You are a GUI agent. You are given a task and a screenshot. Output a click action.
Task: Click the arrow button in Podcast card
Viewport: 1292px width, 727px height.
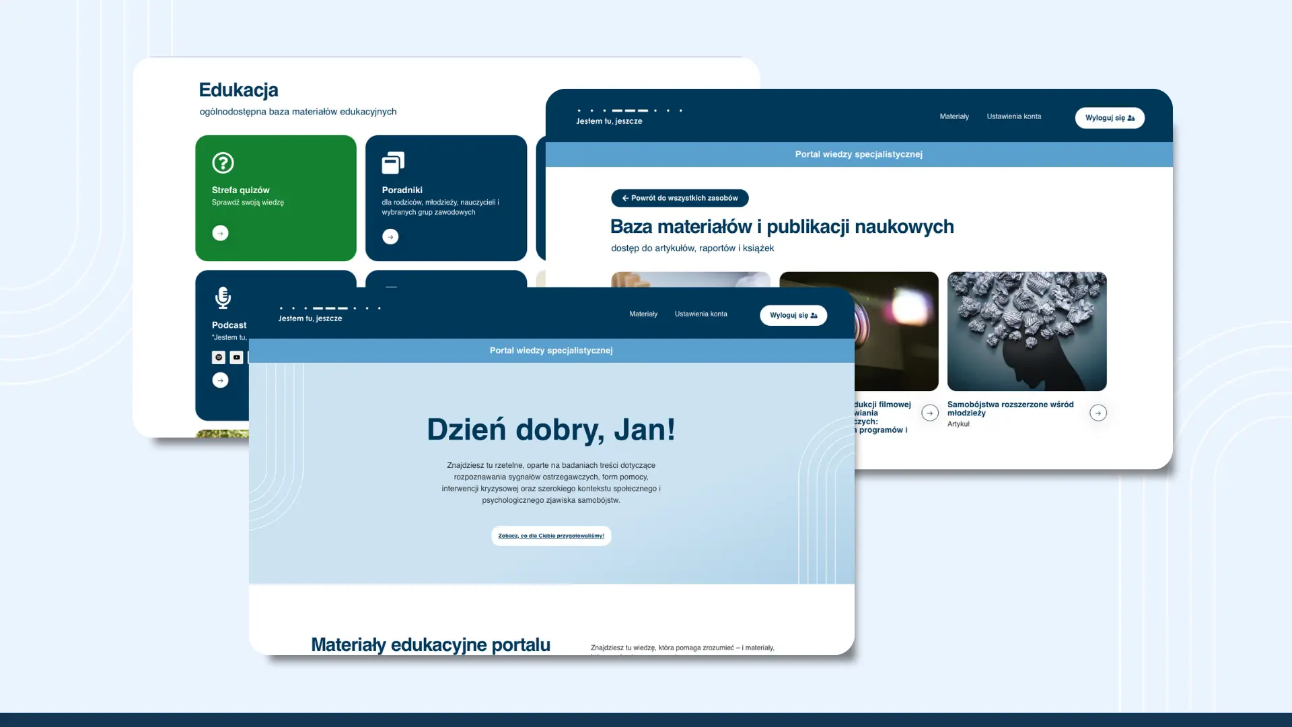(220, 380)
